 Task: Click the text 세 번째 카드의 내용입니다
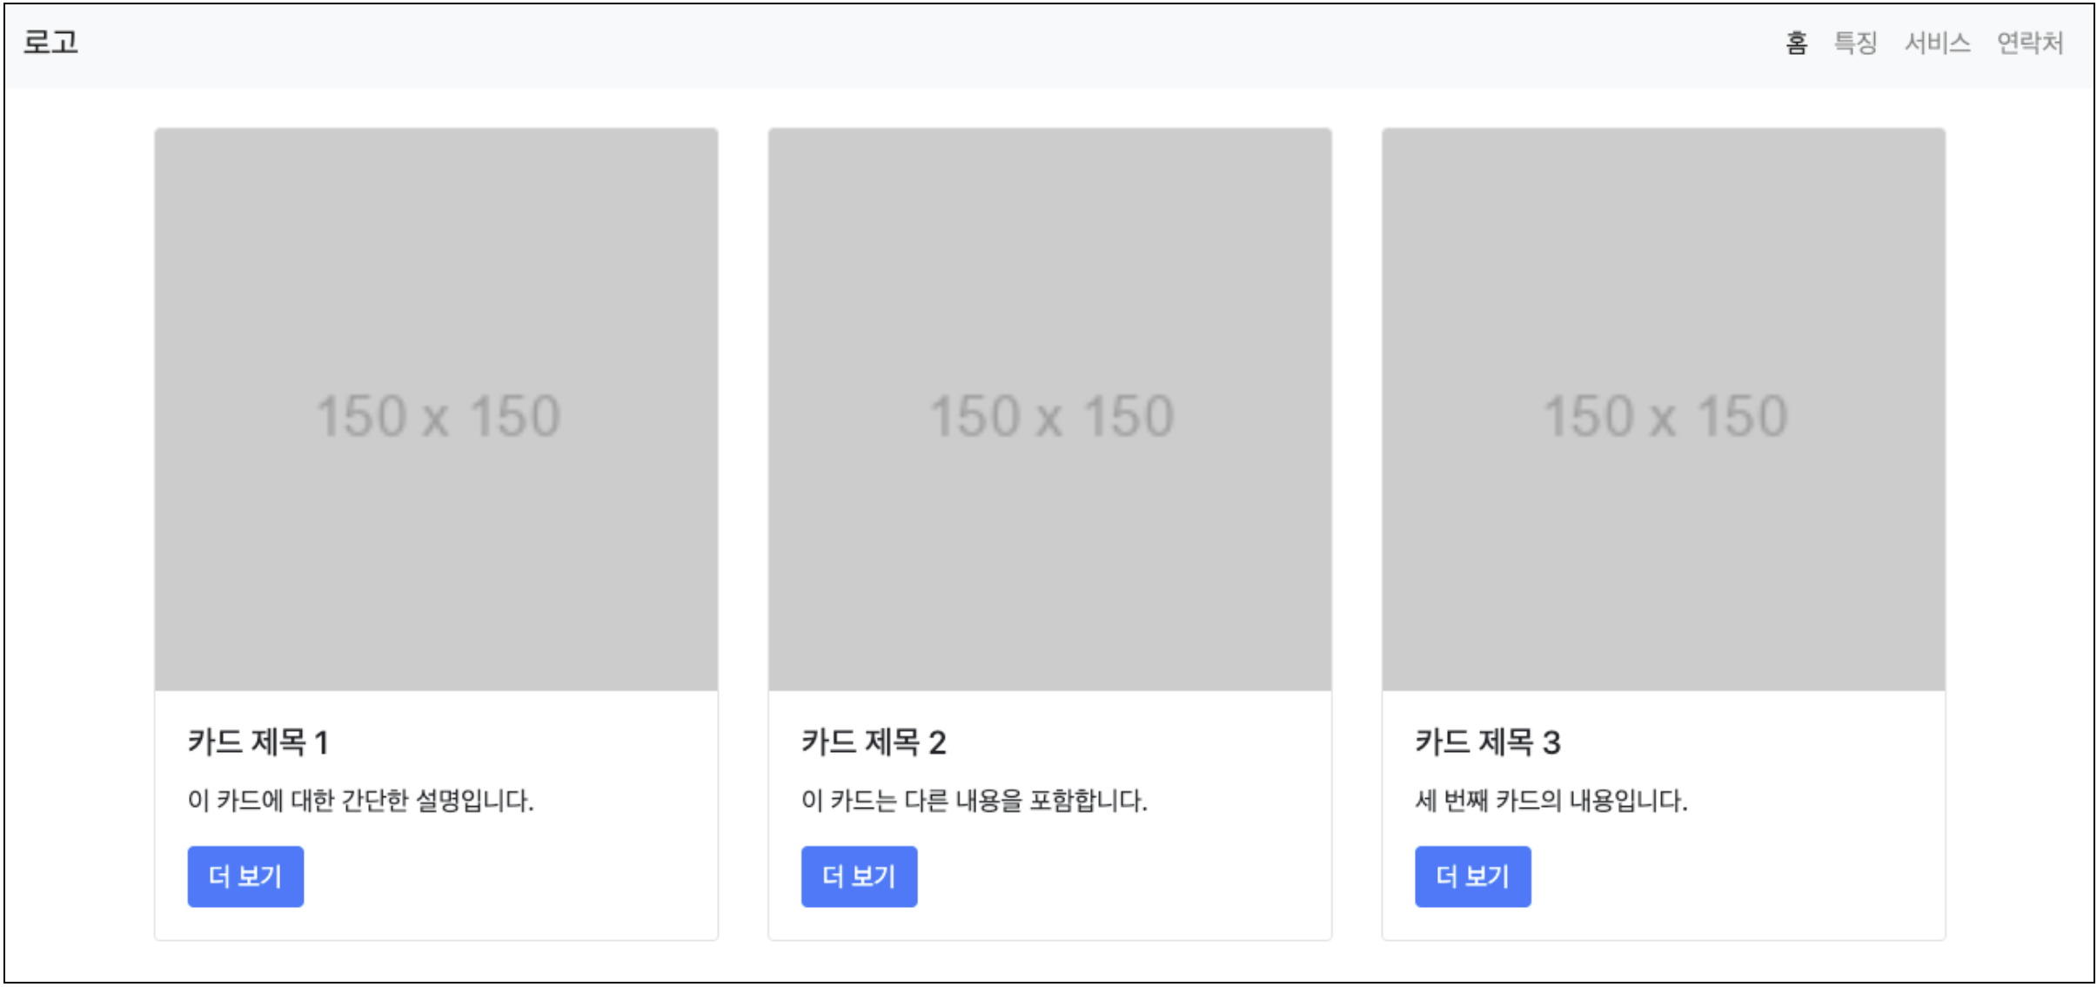(1551, 800)
